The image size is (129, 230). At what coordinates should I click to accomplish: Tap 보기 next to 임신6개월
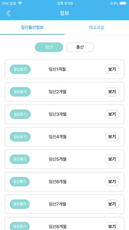pos(112,182)
